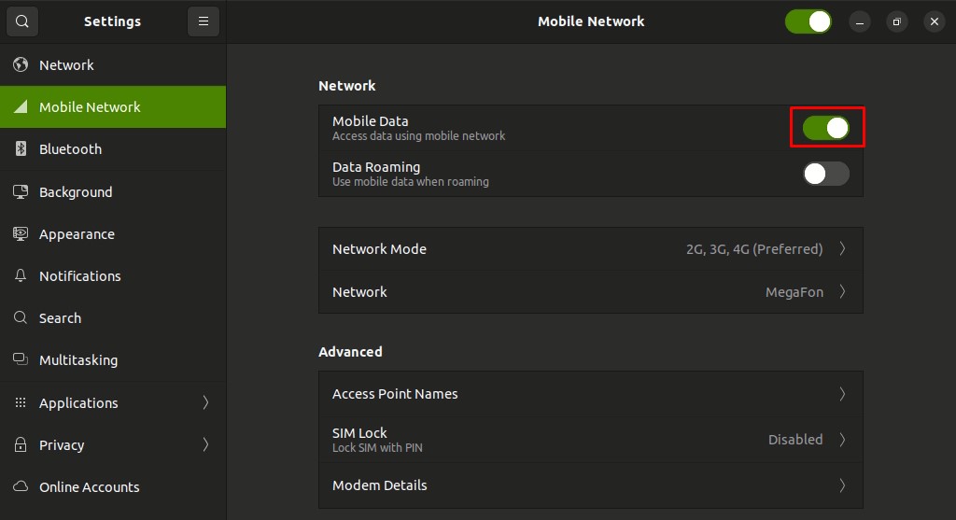Click the Privacy lock icon in sidebar
This screenshot has width=956, height=520.
(x=21, y=445)
